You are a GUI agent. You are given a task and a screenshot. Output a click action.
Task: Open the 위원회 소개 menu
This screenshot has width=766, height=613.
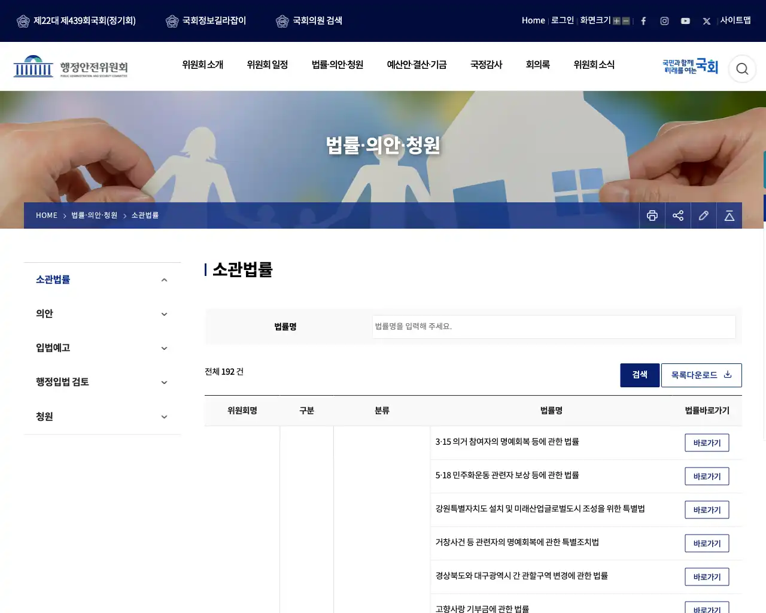[x=203, y=65]
